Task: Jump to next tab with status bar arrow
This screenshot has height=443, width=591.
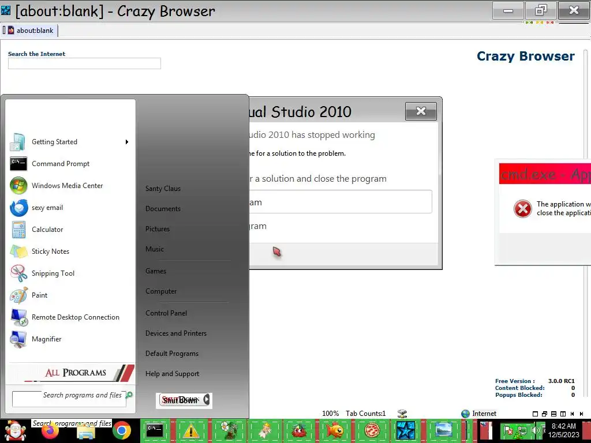Action: pyautogui.click(x=581, y=414)
